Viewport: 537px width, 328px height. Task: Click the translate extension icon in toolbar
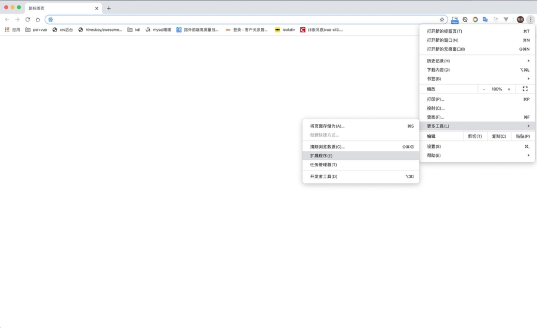(x=485, y=20)
